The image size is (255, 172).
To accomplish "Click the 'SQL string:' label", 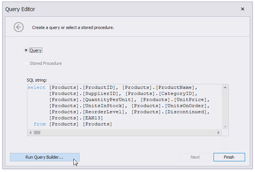I will (x=37, y=80).
